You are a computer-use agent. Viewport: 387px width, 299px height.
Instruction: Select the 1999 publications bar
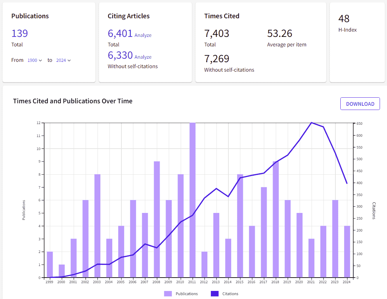click(50, 265)
